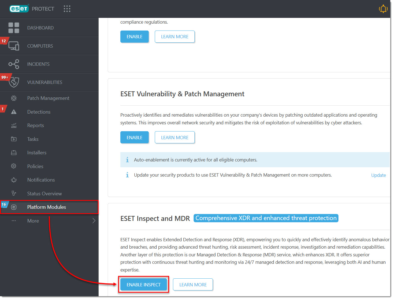Screen dimensions: 393x299
Task: Click the Tasks play-folder icon
Action: 14,139
